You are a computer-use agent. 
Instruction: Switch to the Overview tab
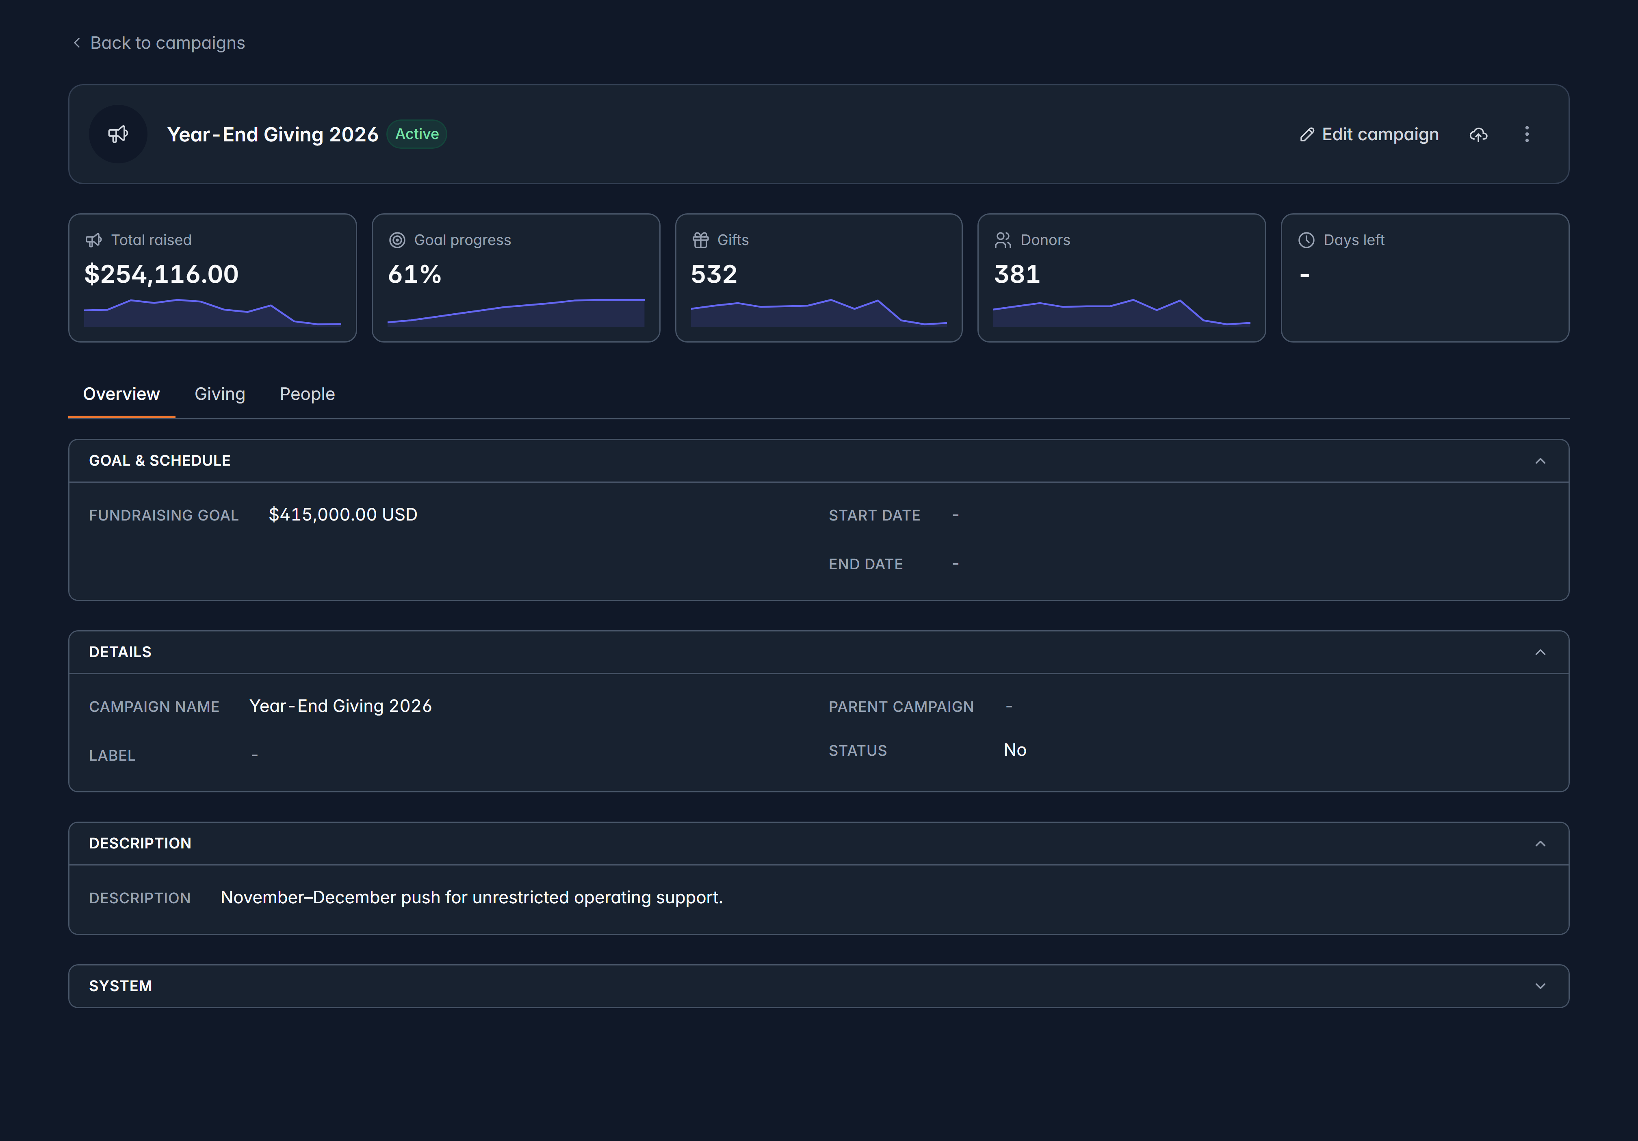pyautogui.click(x=121, y=394)
